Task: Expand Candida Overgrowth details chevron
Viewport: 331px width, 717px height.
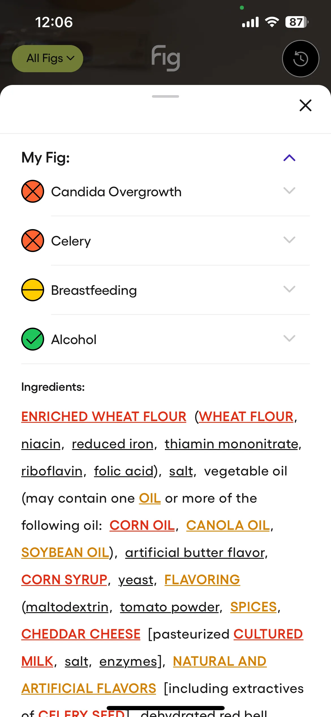Action: [x=289, y=191]
